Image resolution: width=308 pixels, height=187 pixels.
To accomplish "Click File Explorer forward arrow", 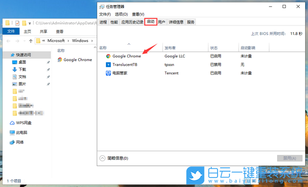I will click(x=17, y=41).
